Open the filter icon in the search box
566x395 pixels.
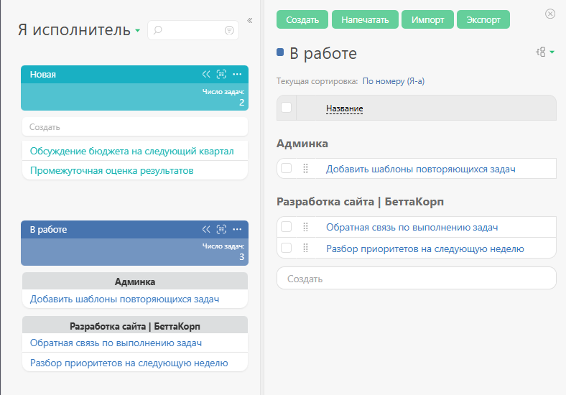[229, 30]
